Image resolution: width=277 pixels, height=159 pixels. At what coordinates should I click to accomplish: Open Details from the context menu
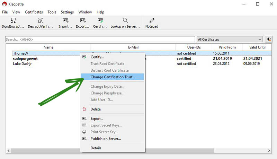[113, 148]
